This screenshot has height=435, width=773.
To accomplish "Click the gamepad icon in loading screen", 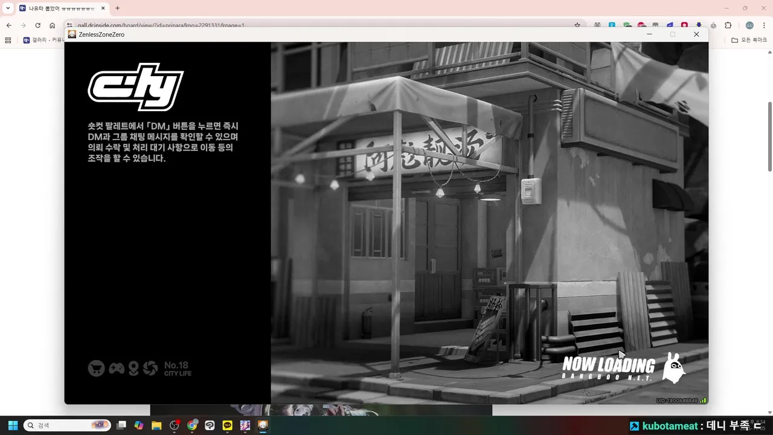I will point(117,368).
